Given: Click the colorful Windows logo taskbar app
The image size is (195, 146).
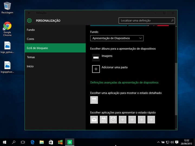Looking at the screenshot, I should 60,142.
